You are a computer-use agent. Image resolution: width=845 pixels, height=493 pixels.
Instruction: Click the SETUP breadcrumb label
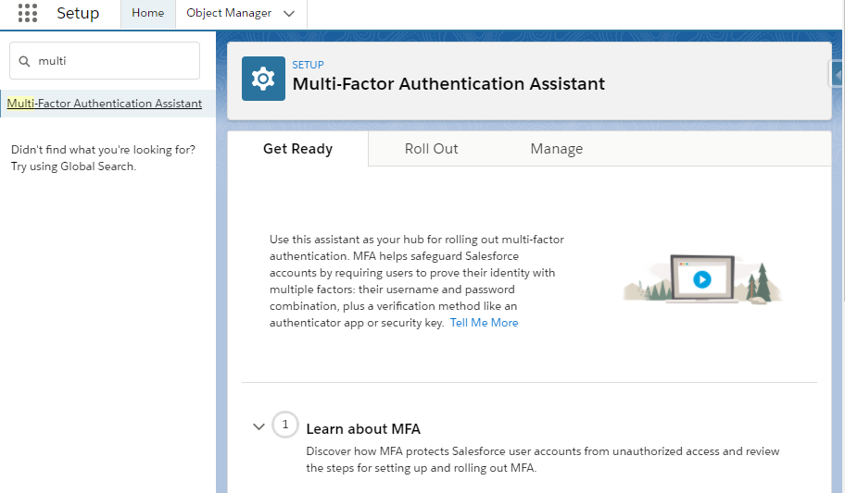click(309, 65)
